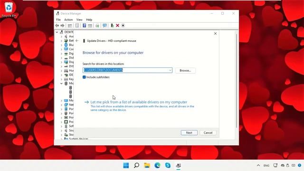Viewport: 304px width, 171px height.
Task: Click the Device Manager vertical scrollbar
Action: tap(237, 81)
